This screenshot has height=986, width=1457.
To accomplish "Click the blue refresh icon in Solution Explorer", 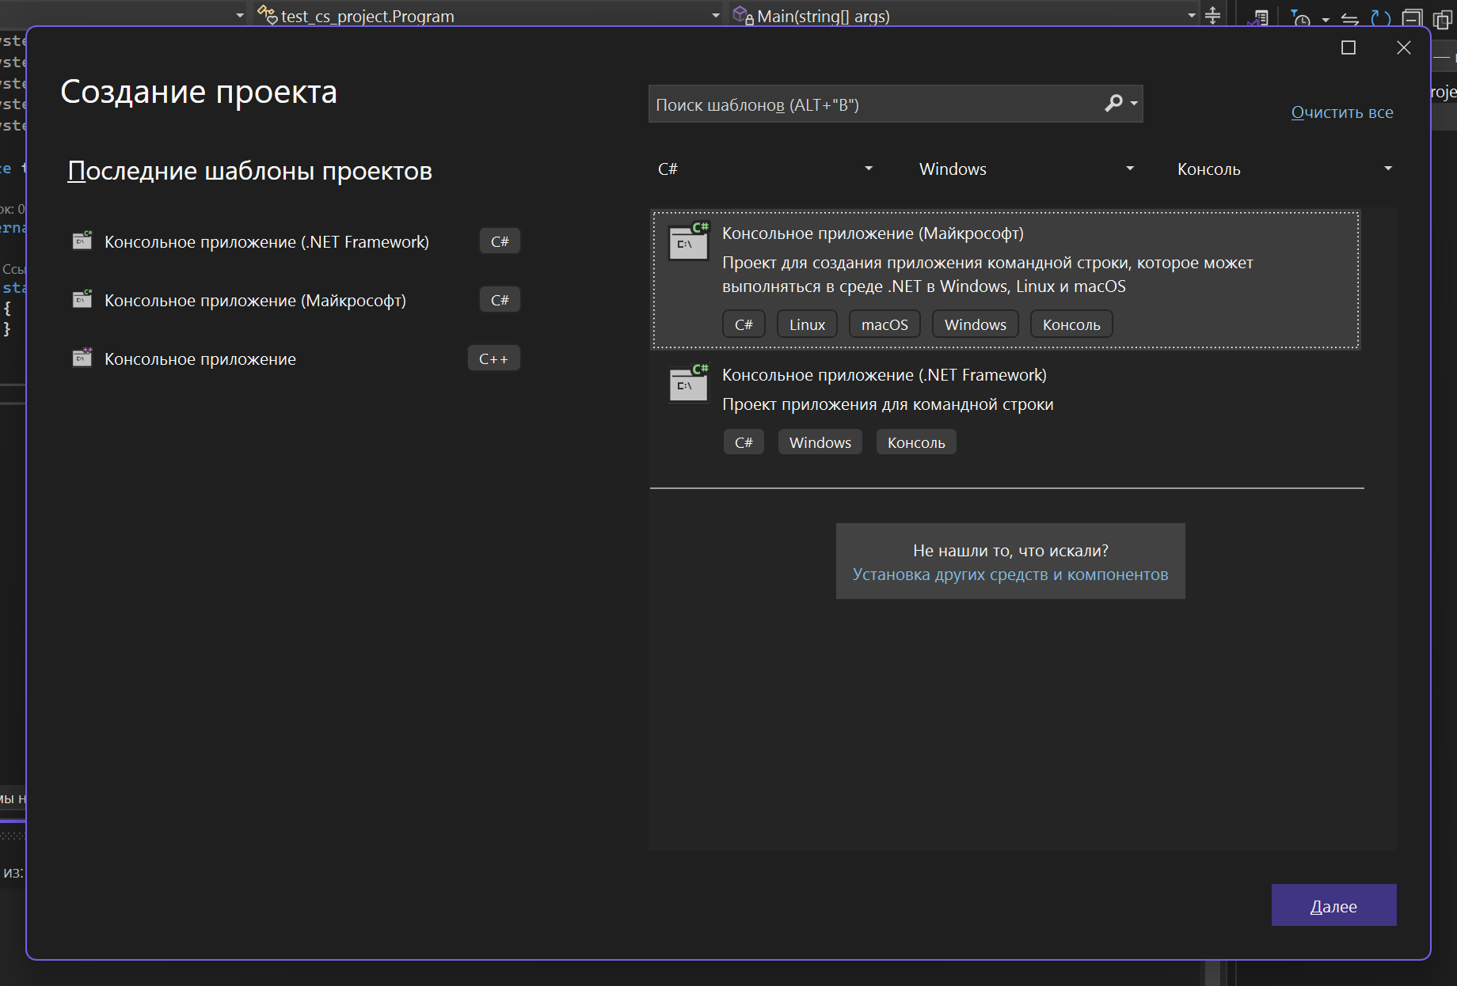I will (1380, 17).
